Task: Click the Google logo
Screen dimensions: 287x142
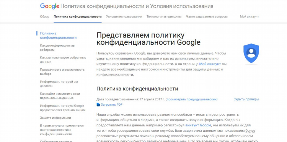Action: pos(50,6)
